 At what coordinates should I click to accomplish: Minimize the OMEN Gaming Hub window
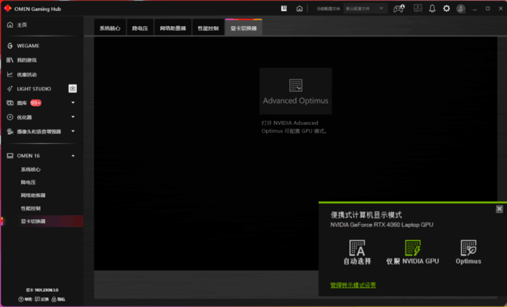pos(475,9)
